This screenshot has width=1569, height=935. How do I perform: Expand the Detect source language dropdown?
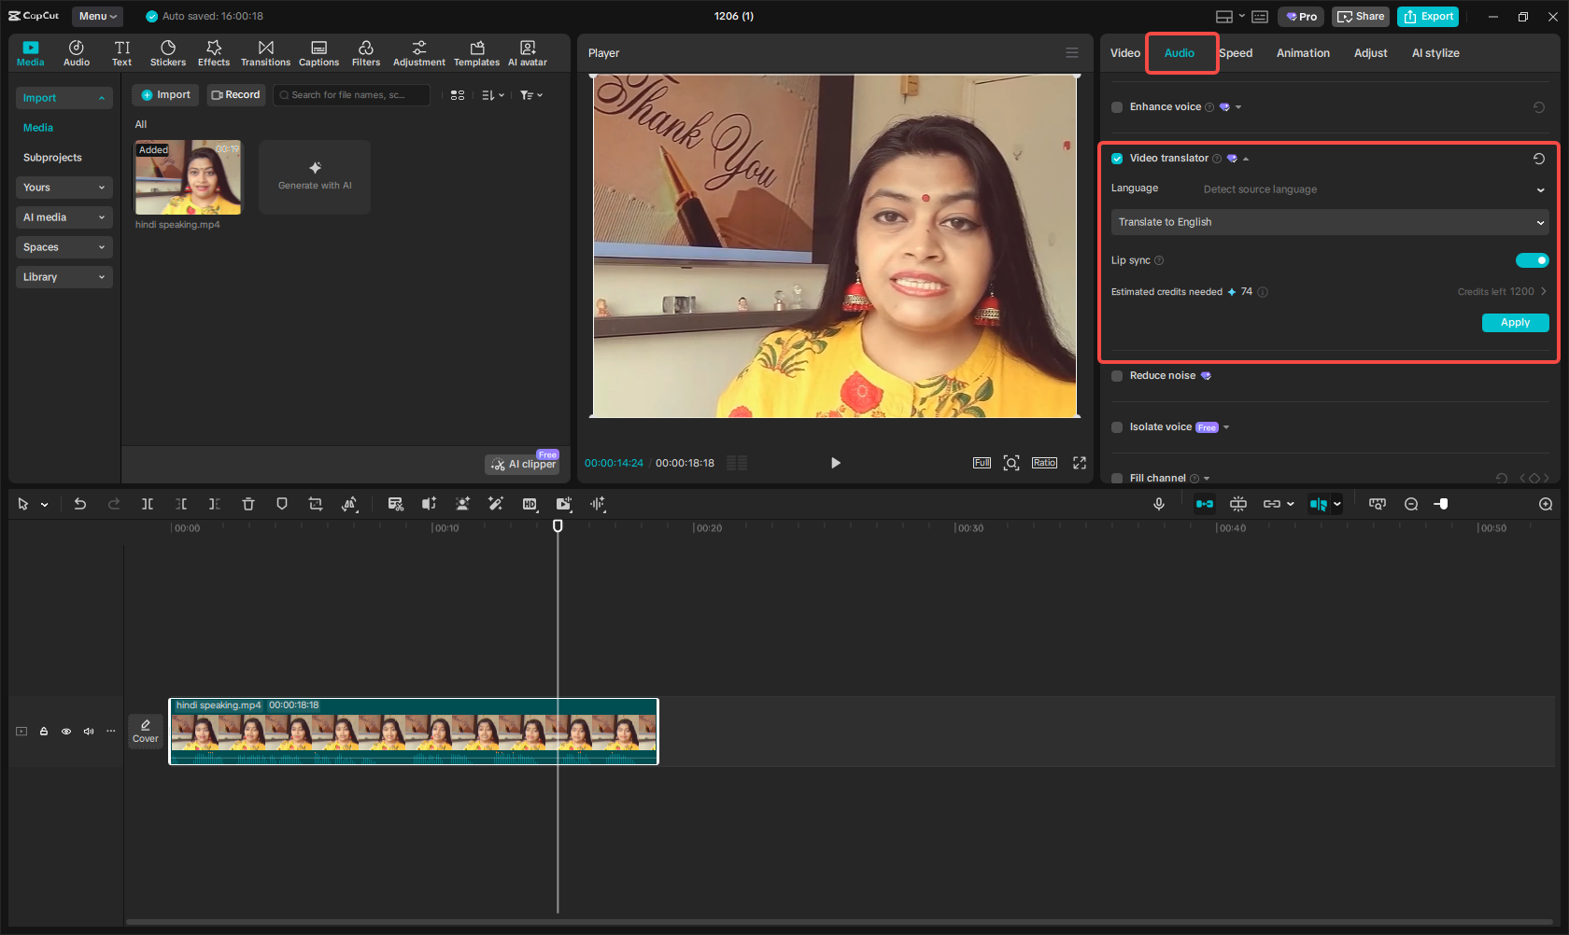[1540, 188]
